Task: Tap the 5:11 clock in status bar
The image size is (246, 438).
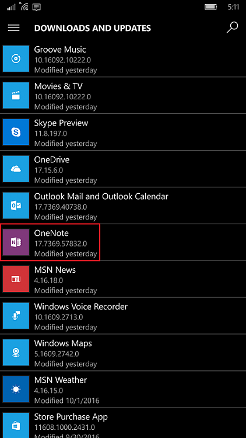Action: [x=233, y=7]
